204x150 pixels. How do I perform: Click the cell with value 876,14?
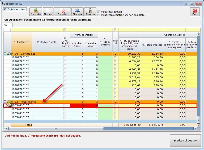(152, 82)
